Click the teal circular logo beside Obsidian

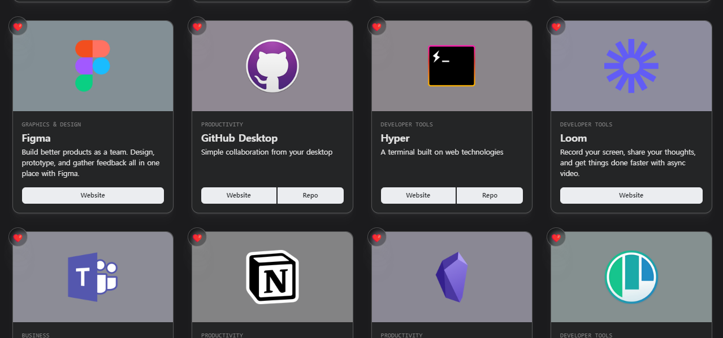point(631,277)
